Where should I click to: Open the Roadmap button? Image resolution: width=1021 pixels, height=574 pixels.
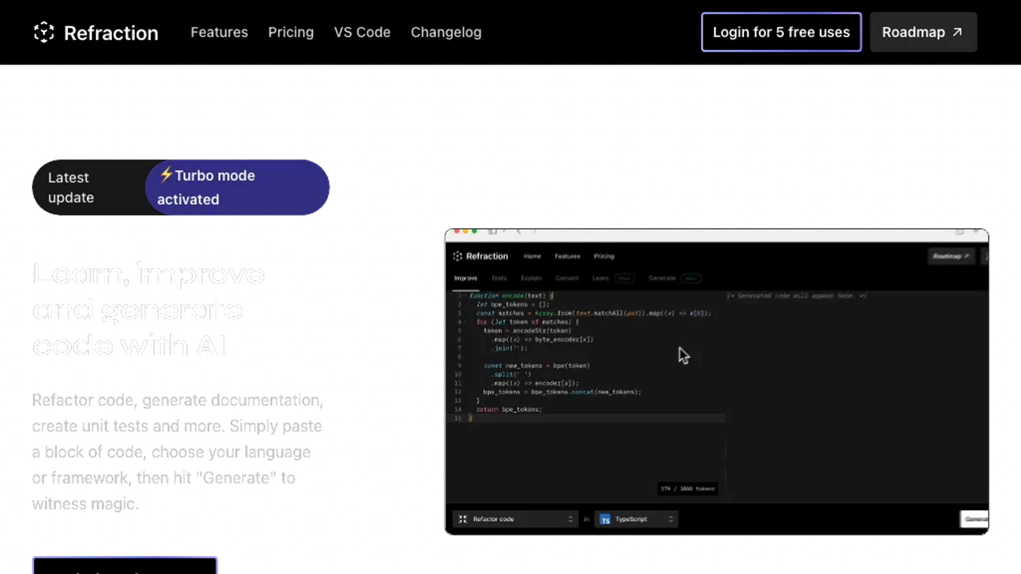(923, 32)
